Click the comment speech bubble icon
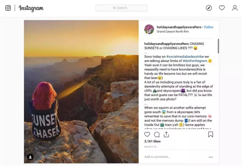Image resolution: width=242 pixels, height=166 pixels. pyautogui.click(x=157, y=134)
